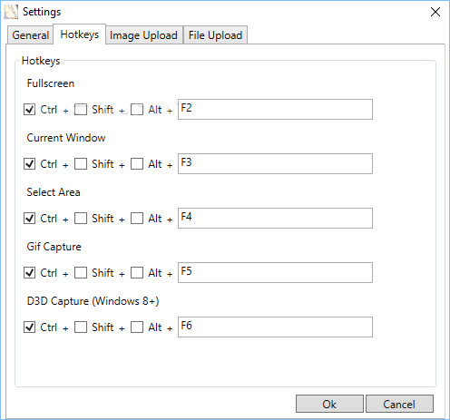Open the Image Upload tab
This screenshot has width=450, height=420.
(x=143, y=35)
